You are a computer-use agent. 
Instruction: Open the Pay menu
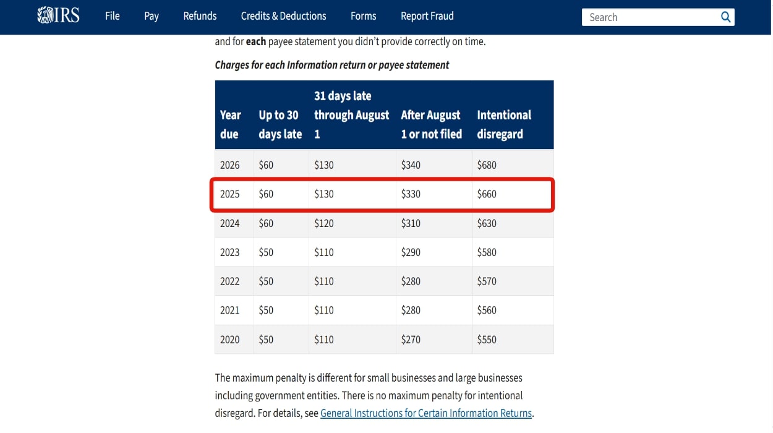tap(152, 16)
